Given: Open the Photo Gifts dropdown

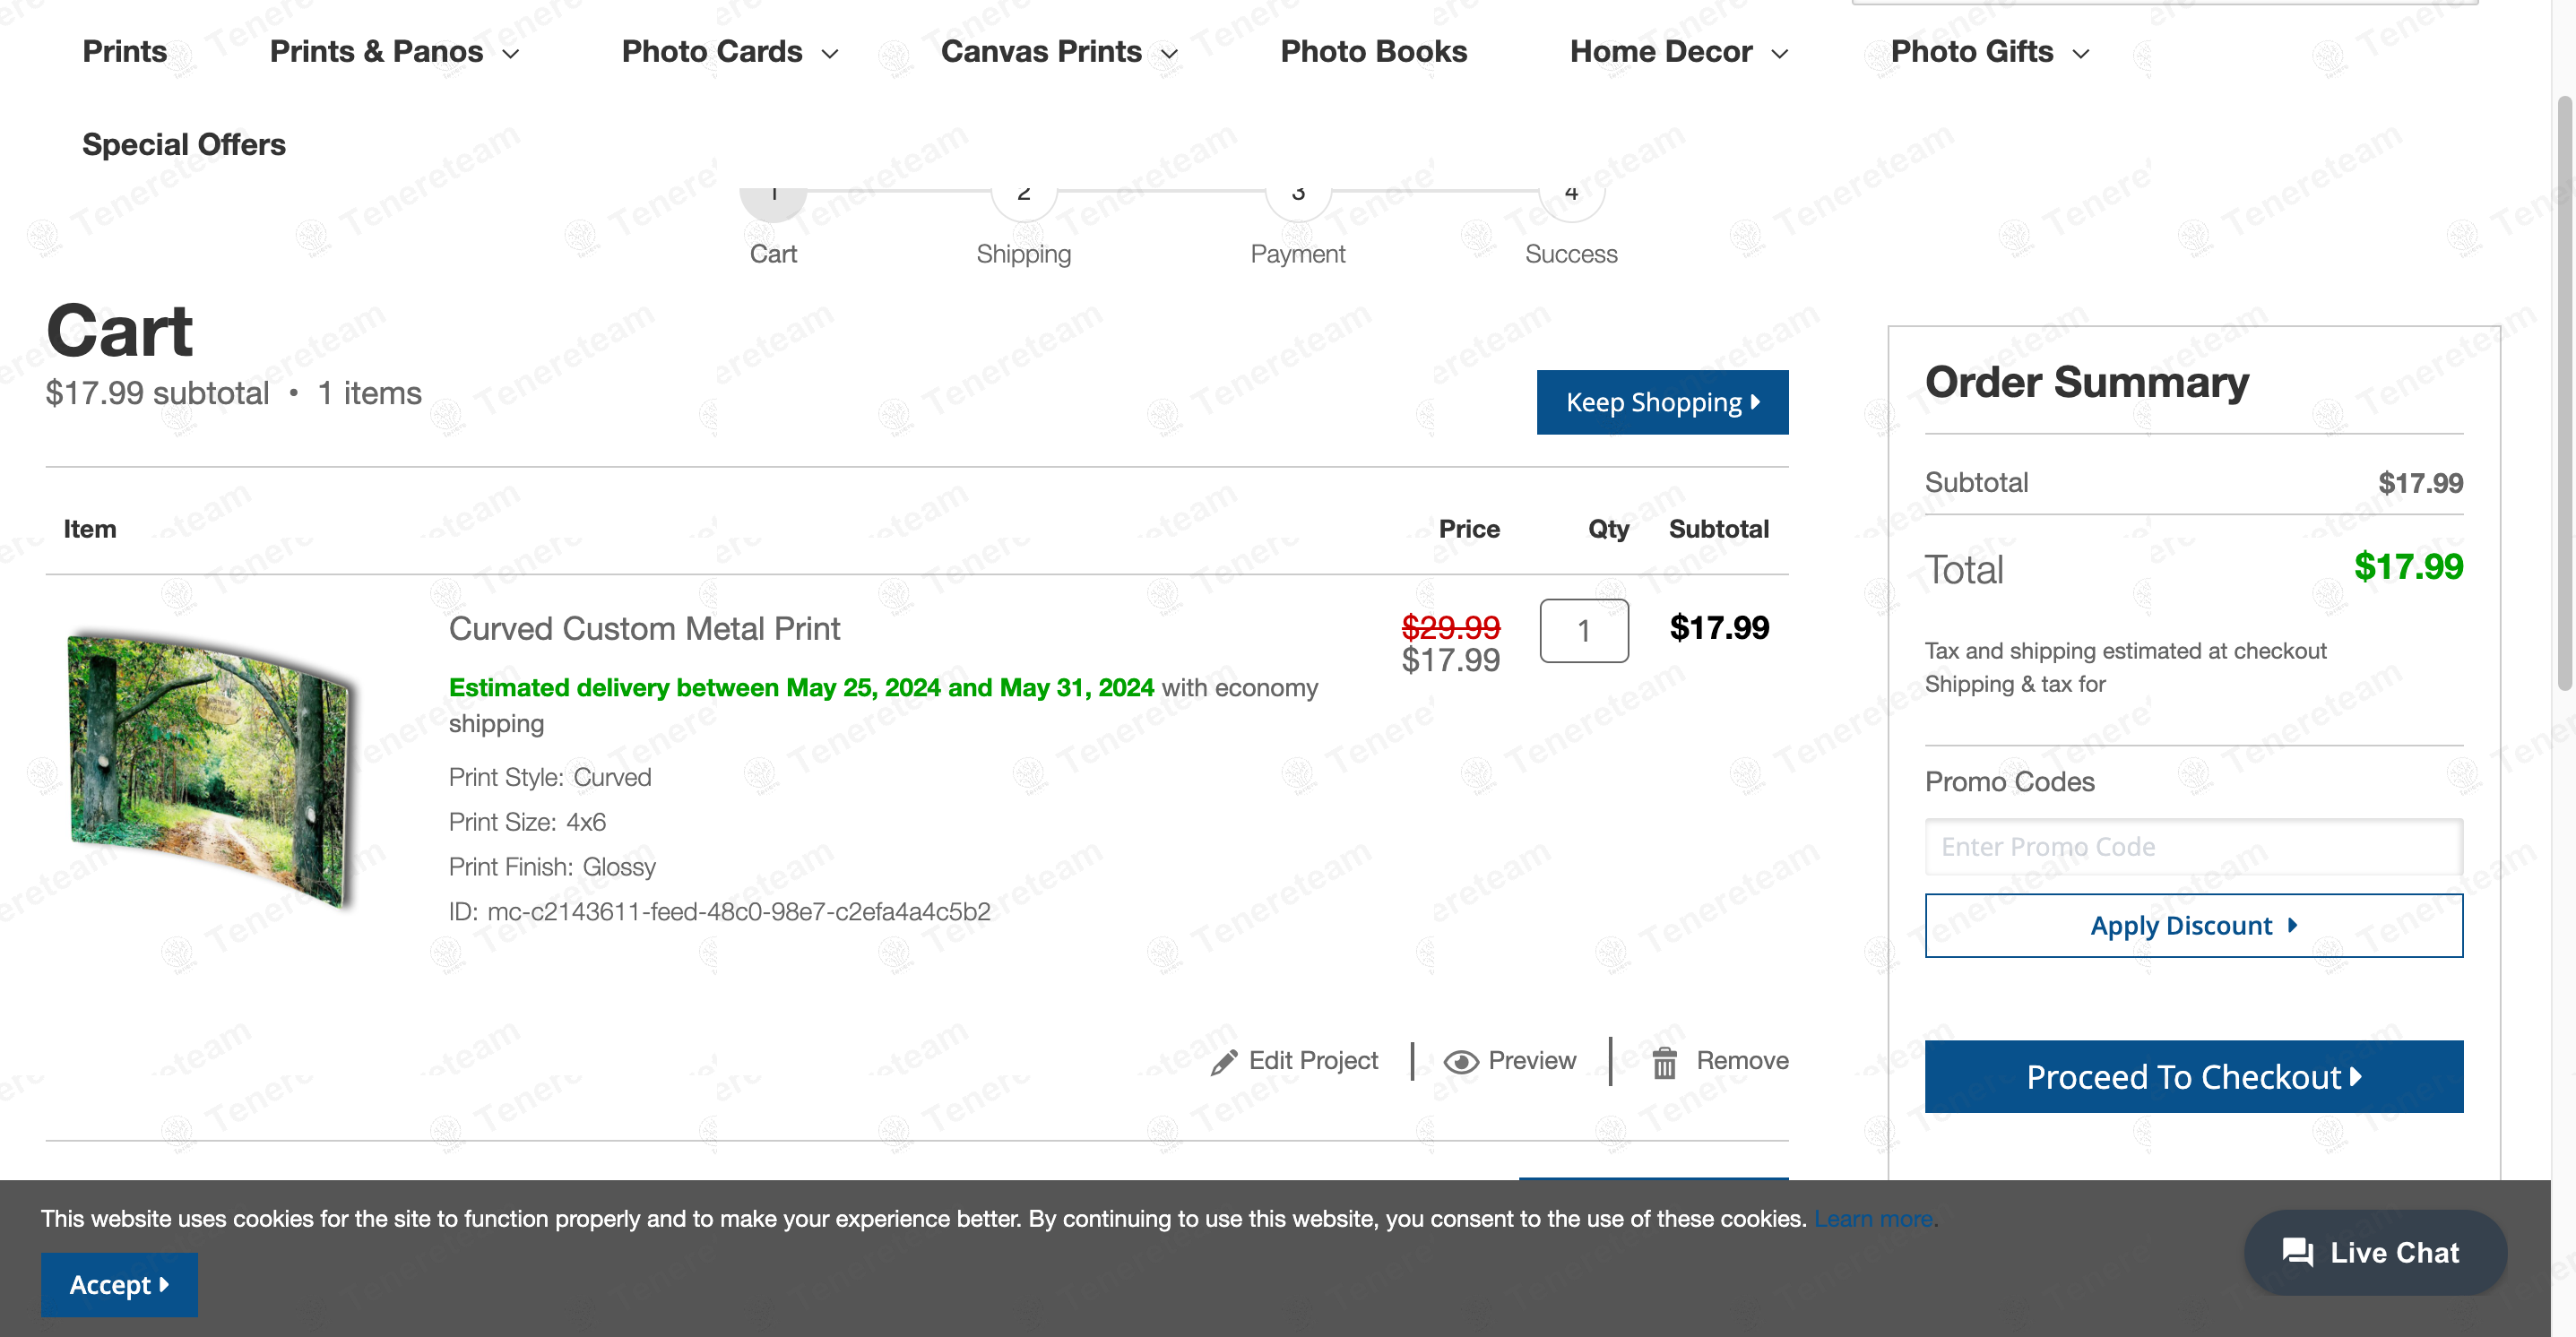Looking at the screenshot, I should pos(2080,54).
